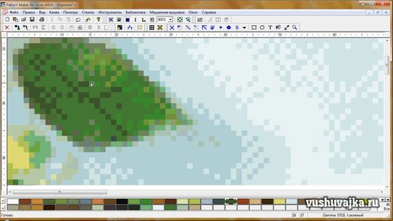The width and height of the screenshot is (393, 221).
Task: Click the zoom-to-fit green checkered icon
Action: click(180, 20)
